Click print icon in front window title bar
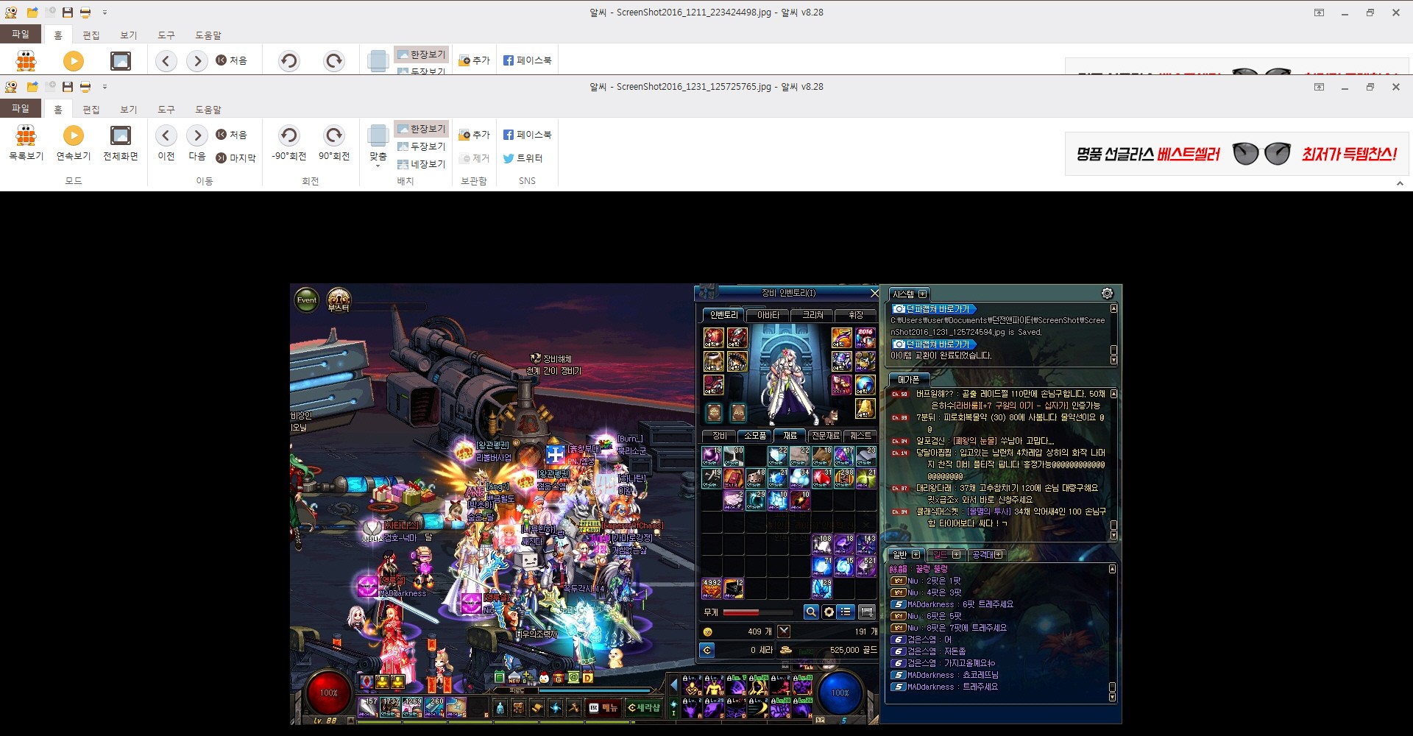The height and width of the screenshot is (736, 1413). tap(85, 87)
